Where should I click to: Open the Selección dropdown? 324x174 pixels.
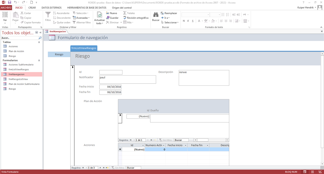point(81,13)
